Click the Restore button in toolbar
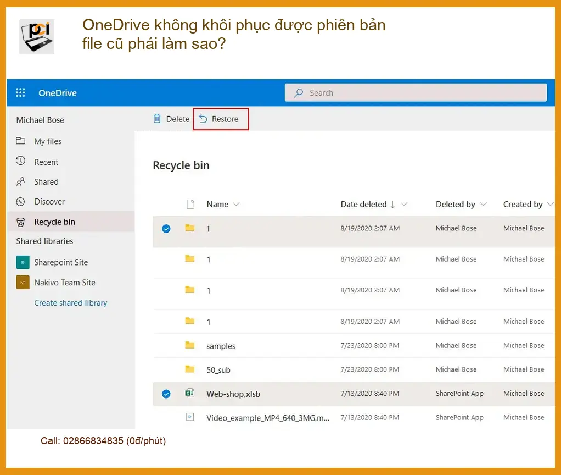The image size is (561, 475). [x=221, y=119]
